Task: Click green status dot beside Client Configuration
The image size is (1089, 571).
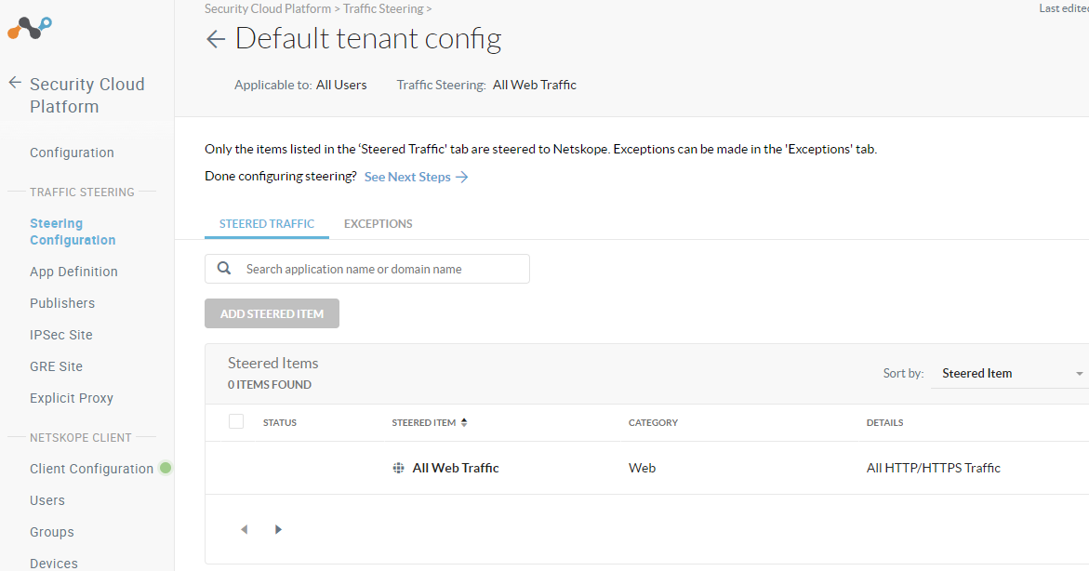Action: point(166,468)
